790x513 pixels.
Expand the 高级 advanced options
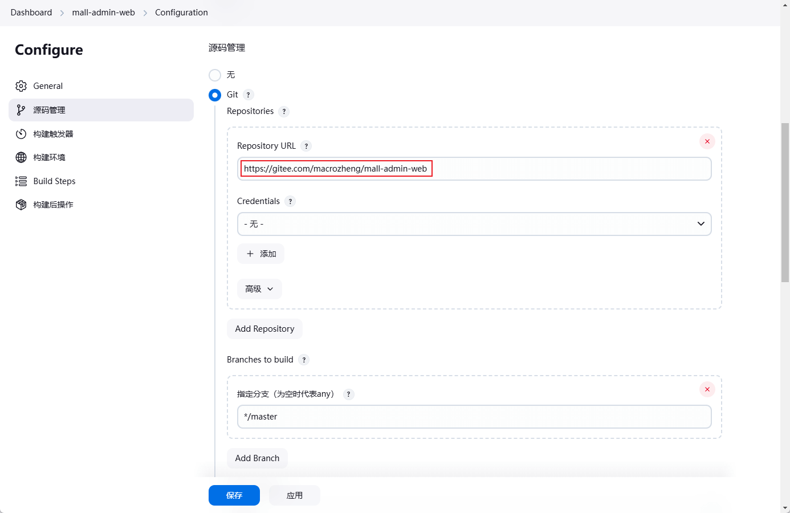259,289
